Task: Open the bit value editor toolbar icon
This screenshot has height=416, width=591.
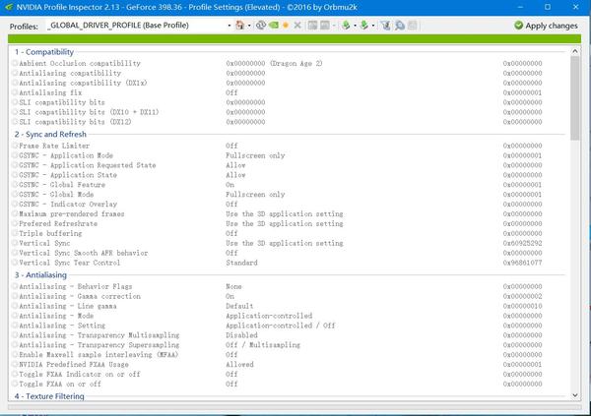Action: (x=413, y=26)
